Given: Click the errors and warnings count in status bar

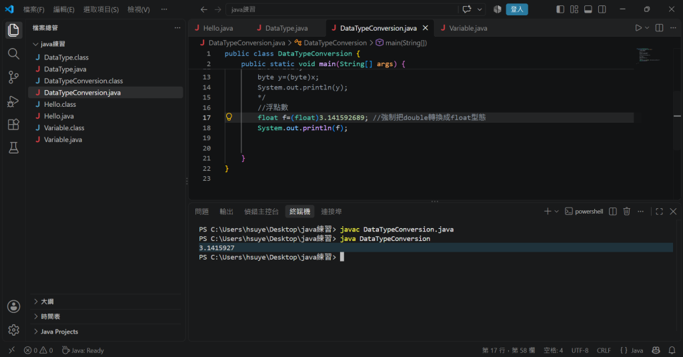Looking at the screenshot, I should coord(38,350).
